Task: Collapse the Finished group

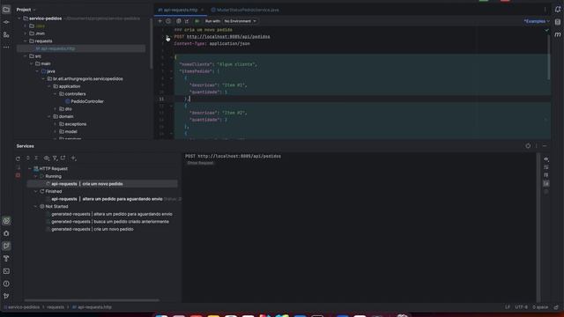Action: pos(35,191)
